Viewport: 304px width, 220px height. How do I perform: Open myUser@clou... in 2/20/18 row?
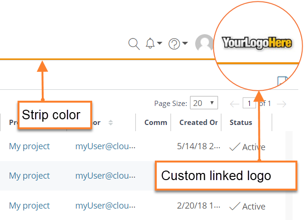[x=105, y=206]
